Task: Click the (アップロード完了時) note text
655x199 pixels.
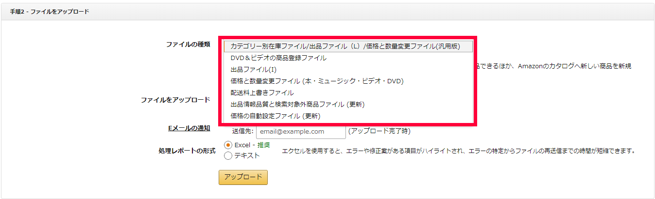Action: [x=382, y=131]
